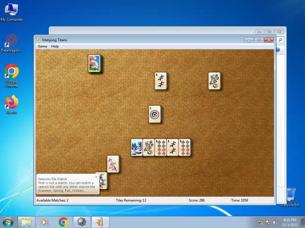Pick the lone dragon tile in the upper right
305x228 pixels.
click(214, 81)
